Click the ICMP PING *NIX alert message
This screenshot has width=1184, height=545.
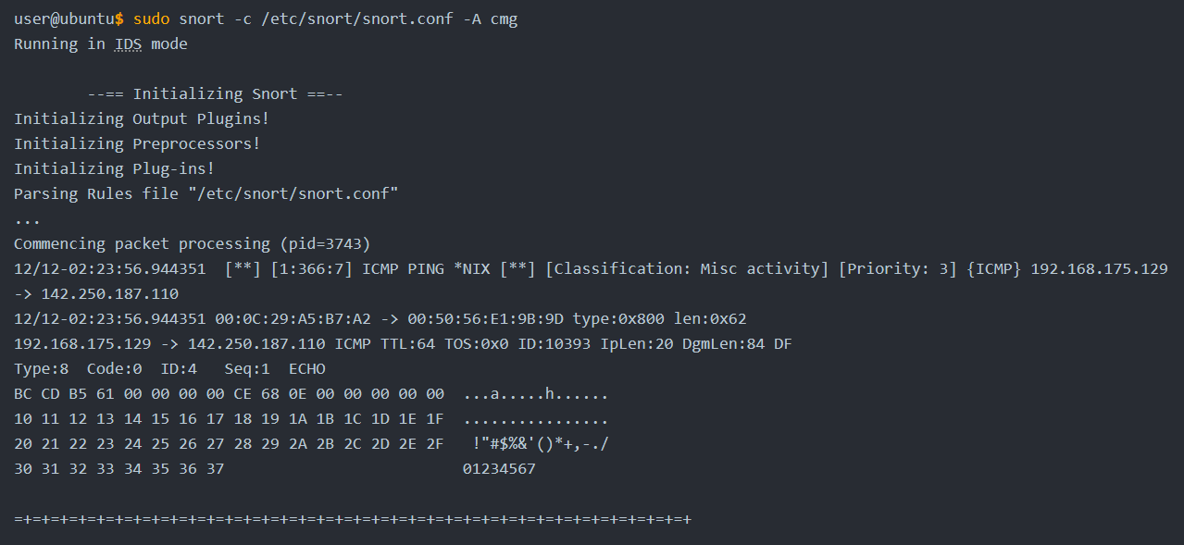[x=426, y=268]
